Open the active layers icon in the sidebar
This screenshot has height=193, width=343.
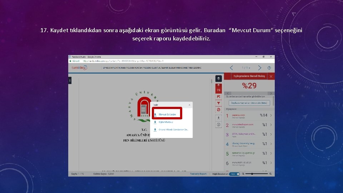pyautogui.click(x=219, y=79)
